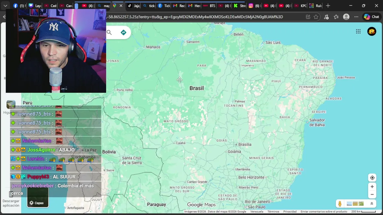This screenshot has height=215, width=383.
Task: Click Enviar comentarios sobre el producto
Action: 324,211
